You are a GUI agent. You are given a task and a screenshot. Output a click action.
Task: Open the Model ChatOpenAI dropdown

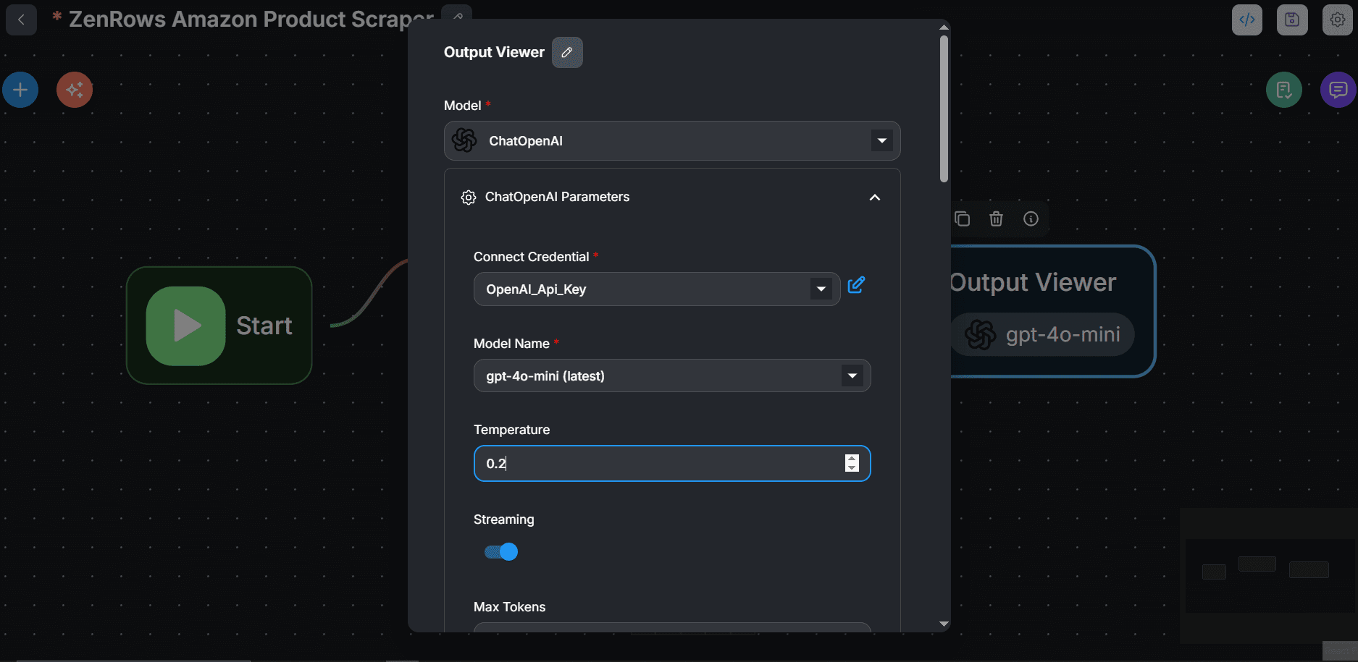(672, 140)
